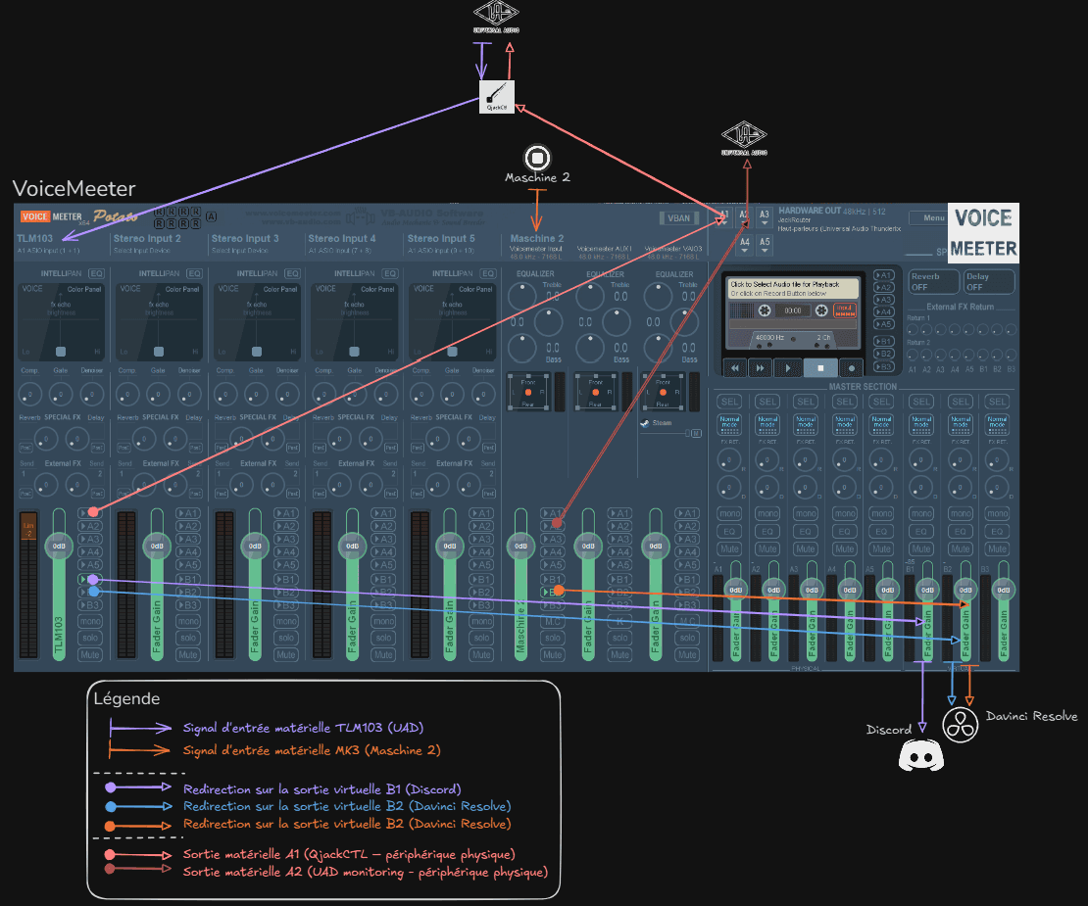Start recording with the cassette record button
Viewport: 1088px width, 906px height.
852,368
